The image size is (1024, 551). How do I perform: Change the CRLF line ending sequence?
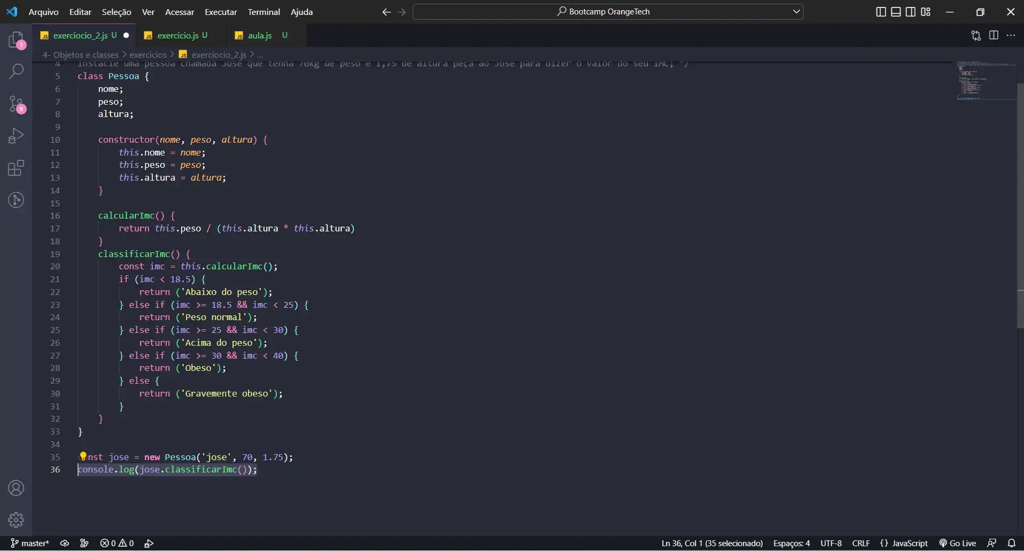861,543
